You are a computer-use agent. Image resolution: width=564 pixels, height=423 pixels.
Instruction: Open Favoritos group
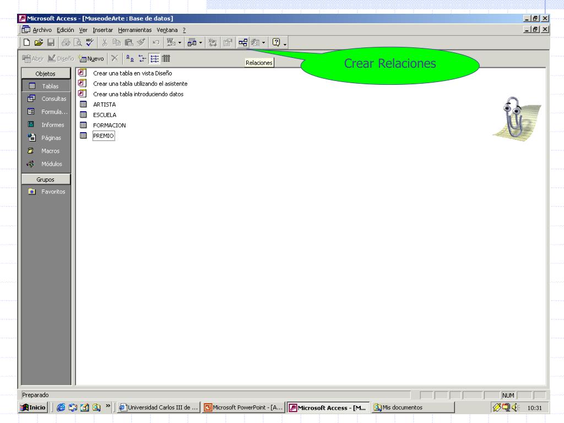(x=46, y=191)
